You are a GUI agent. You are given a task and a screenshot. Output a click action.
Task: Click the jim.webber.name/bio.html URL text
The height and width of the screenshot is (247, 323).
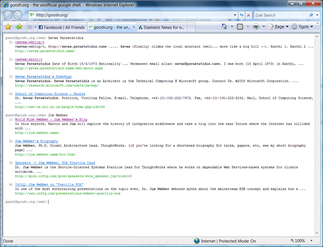[x=45, y=154]
